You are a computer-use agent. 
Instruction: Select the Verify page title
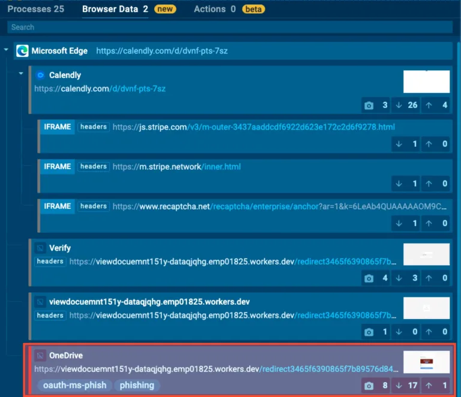pos(60,248)
